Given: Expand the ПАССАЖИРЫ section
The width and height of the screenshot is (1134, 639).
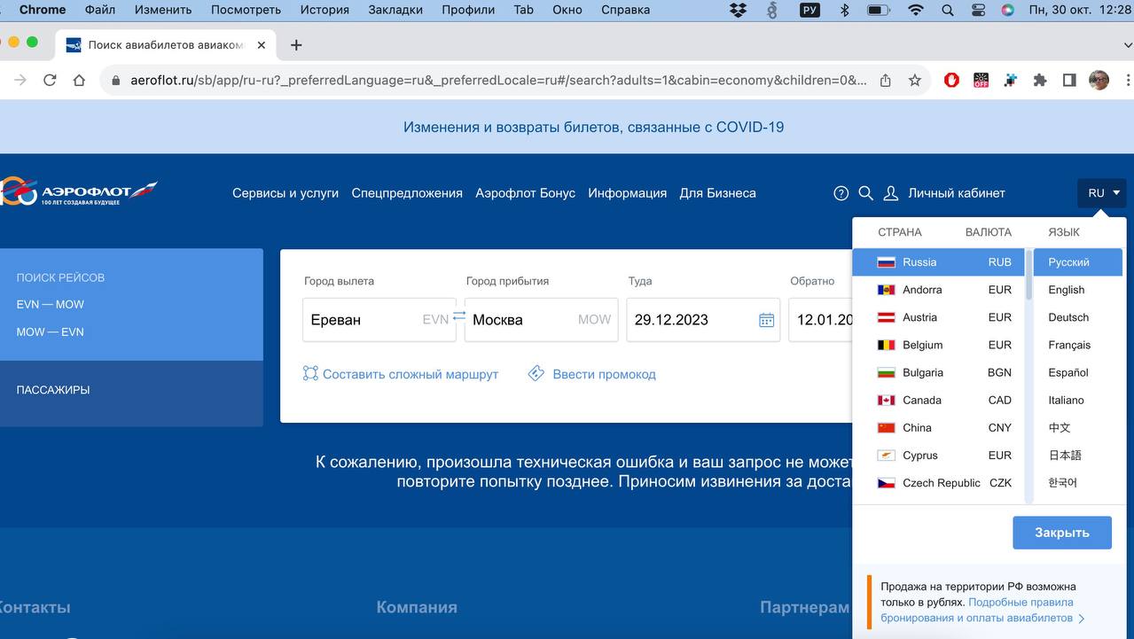Looking at the screenshot, I should coord(53,390).
